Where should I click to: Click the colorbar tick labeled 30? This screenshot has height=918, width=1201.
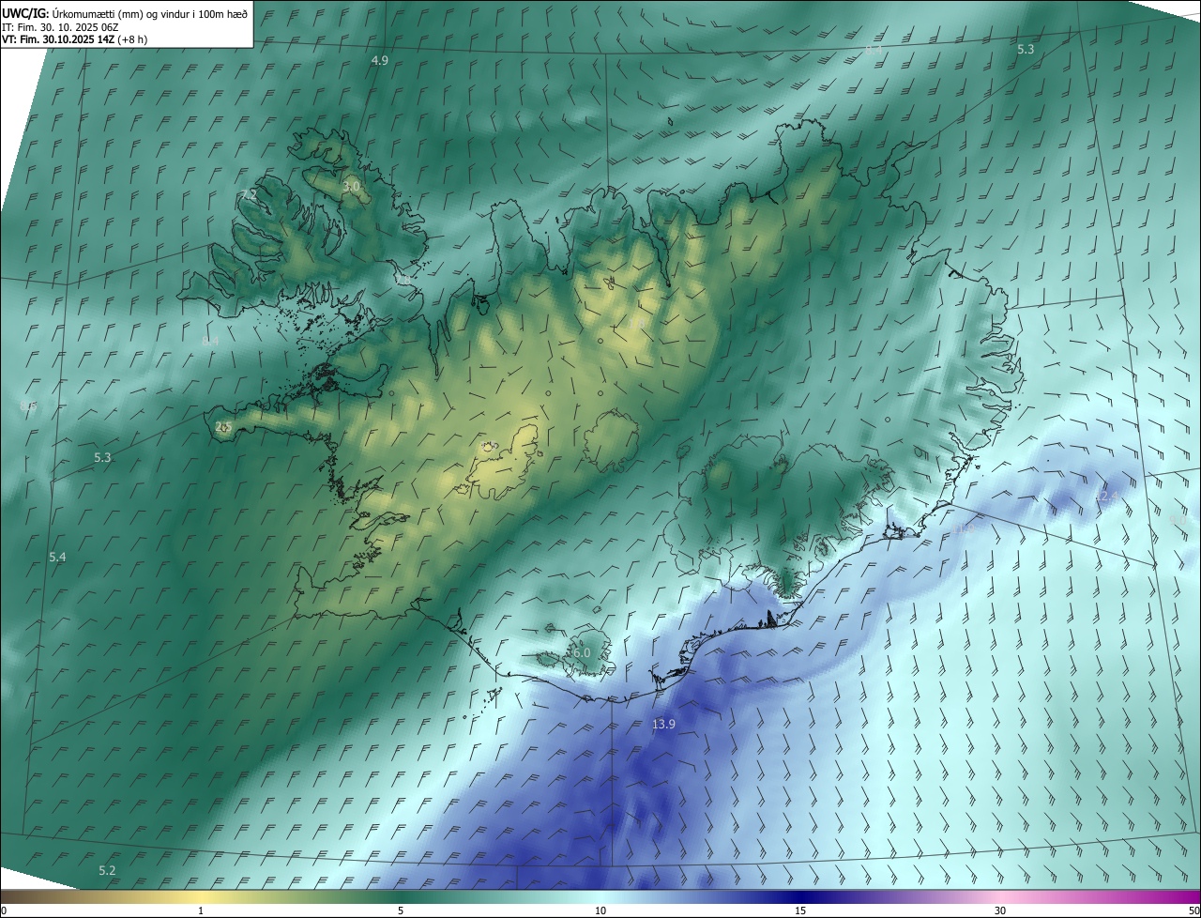(1000, 910)
